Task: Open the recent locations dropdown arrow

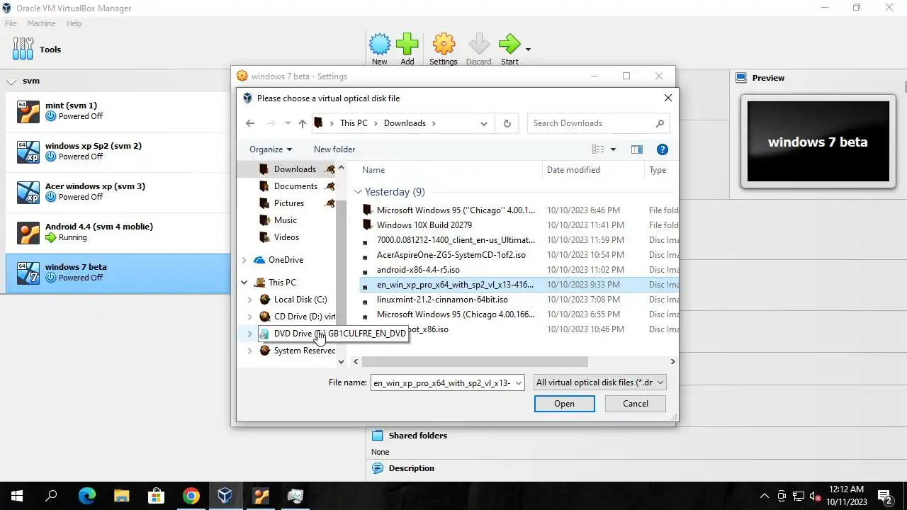Action: click(x=288, y=123)
